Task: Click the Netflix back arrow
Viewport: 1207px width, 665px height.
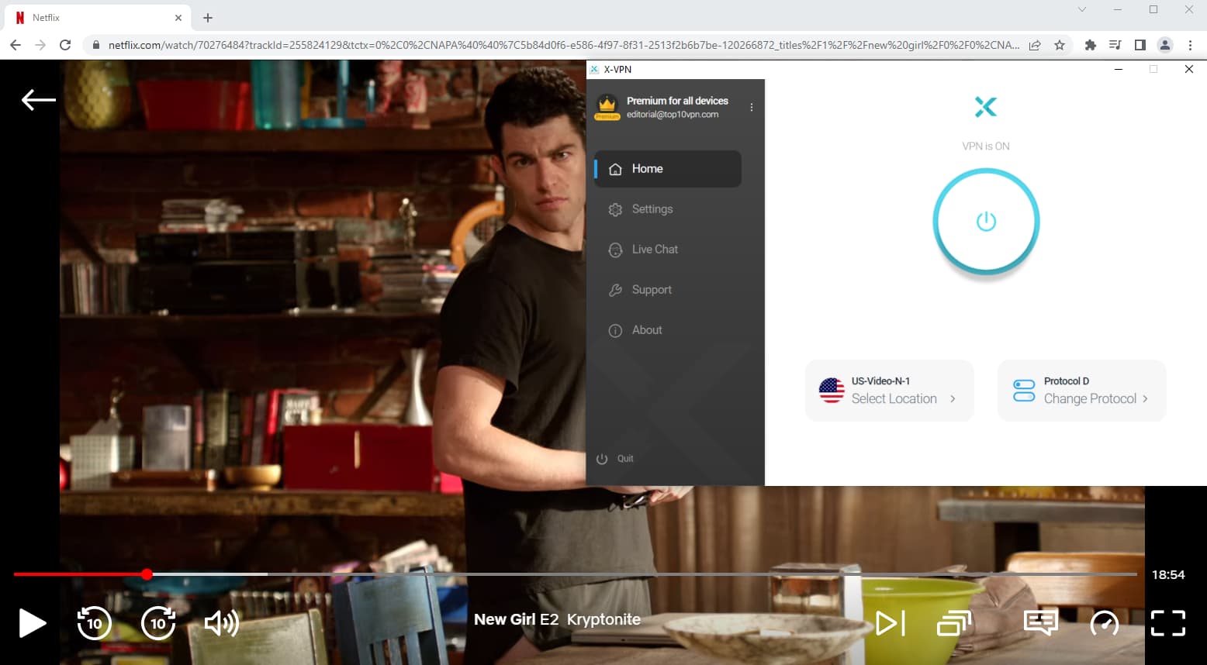Action: coord(38,99)
